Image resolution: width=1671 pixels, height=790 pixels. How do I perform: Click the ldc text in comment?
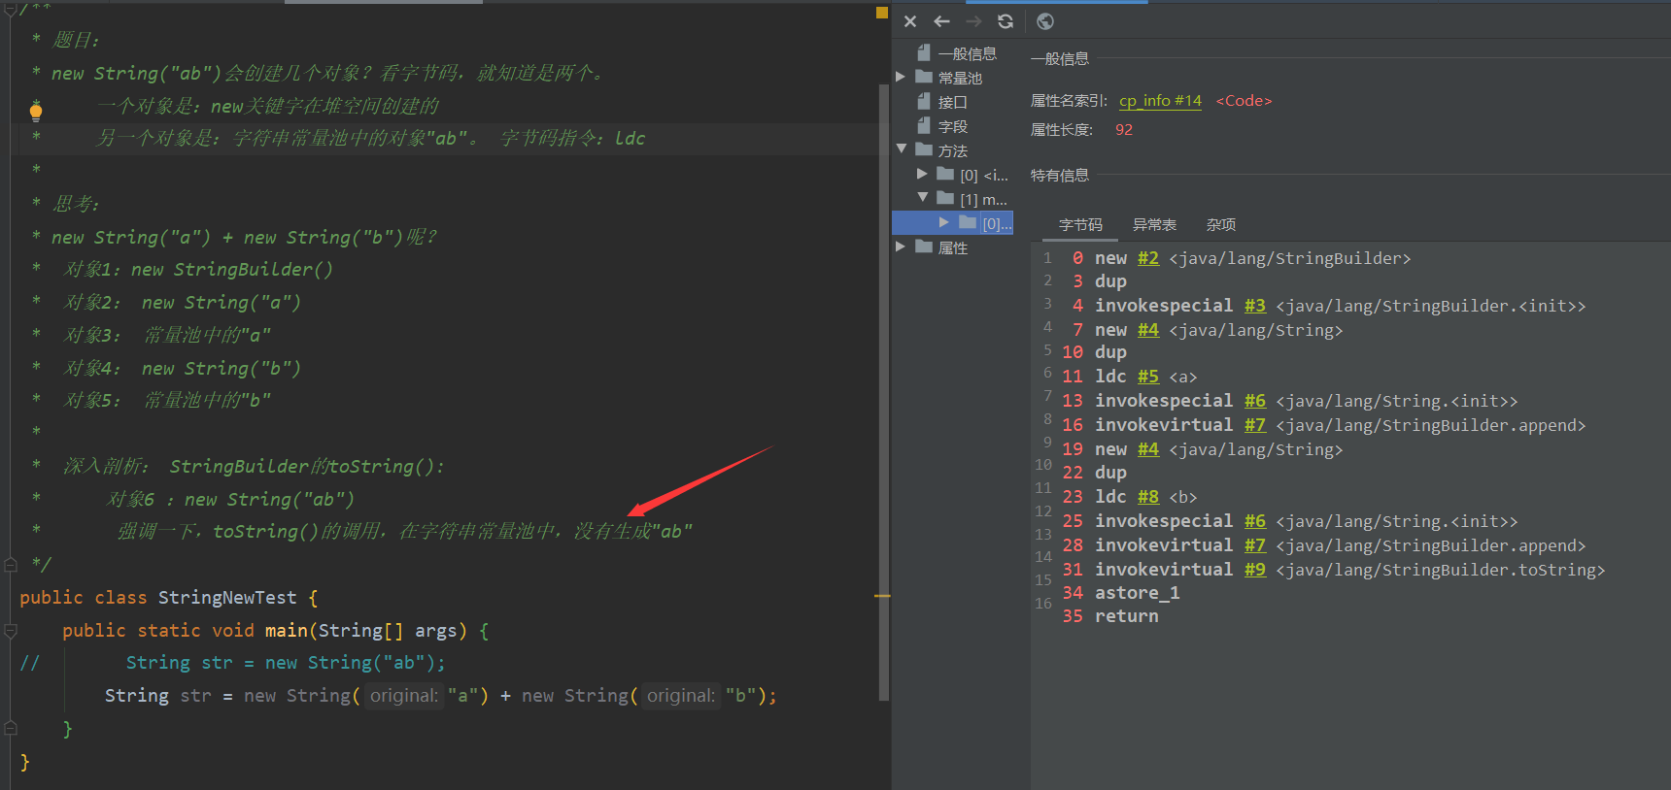click(x=630, y=139)
